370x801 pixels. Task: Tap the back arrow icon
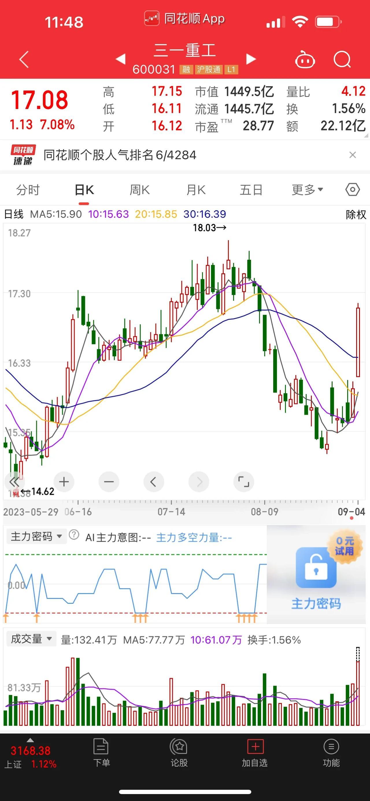click(x=24, y=59)
